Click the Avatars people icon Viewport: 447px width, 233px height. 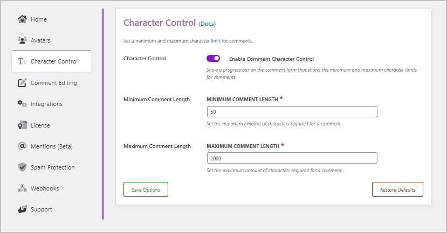(22, 40)
